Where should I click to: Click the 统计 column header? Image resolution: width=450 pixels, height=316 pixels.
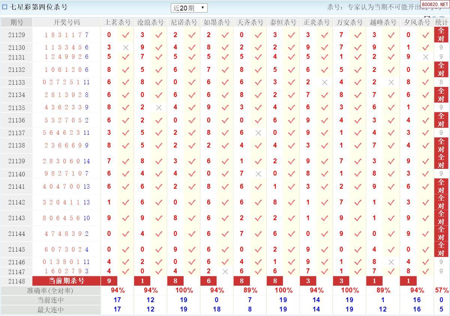pyautogui.click(x=441, y=22)
